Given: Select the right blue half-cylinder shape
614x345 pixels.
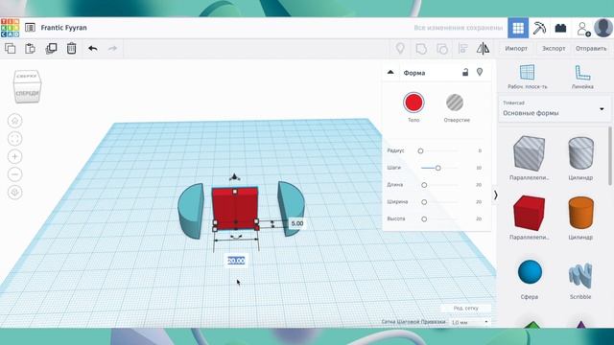Looking at the screenshot, I should [291, 209].
